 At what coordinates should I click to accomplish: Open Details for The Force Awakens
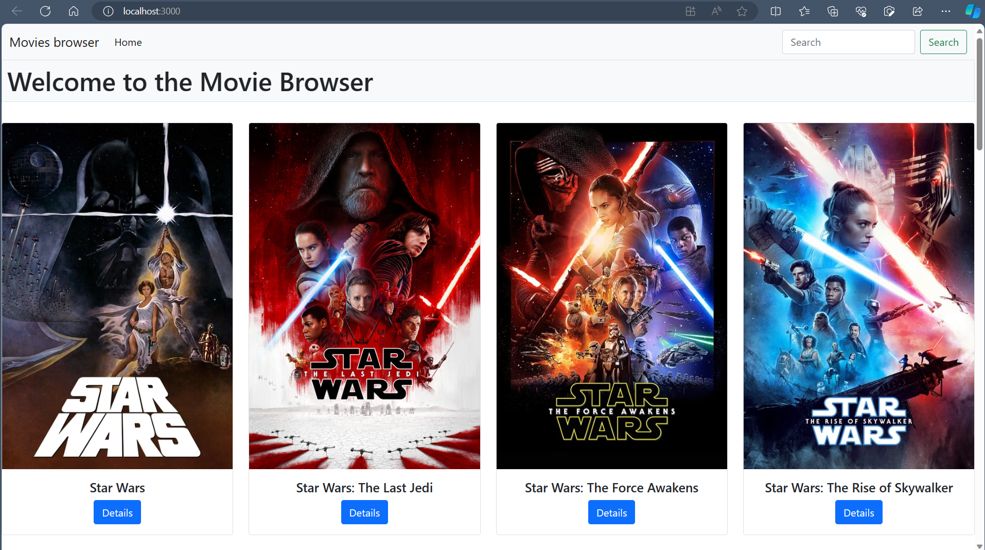(x=611, y=513)
